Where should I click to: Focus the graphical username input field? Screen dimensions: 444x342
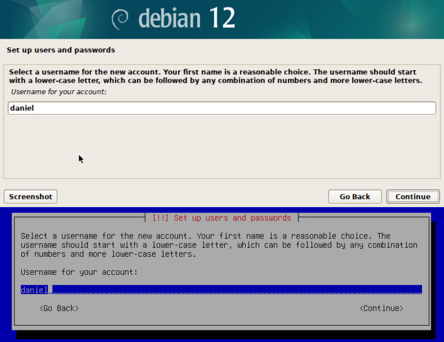(x=222, y=108)
